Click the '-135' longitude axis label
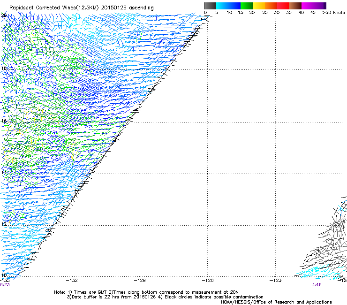This screenshot has width=347, height=305. [x=5, y=281]
